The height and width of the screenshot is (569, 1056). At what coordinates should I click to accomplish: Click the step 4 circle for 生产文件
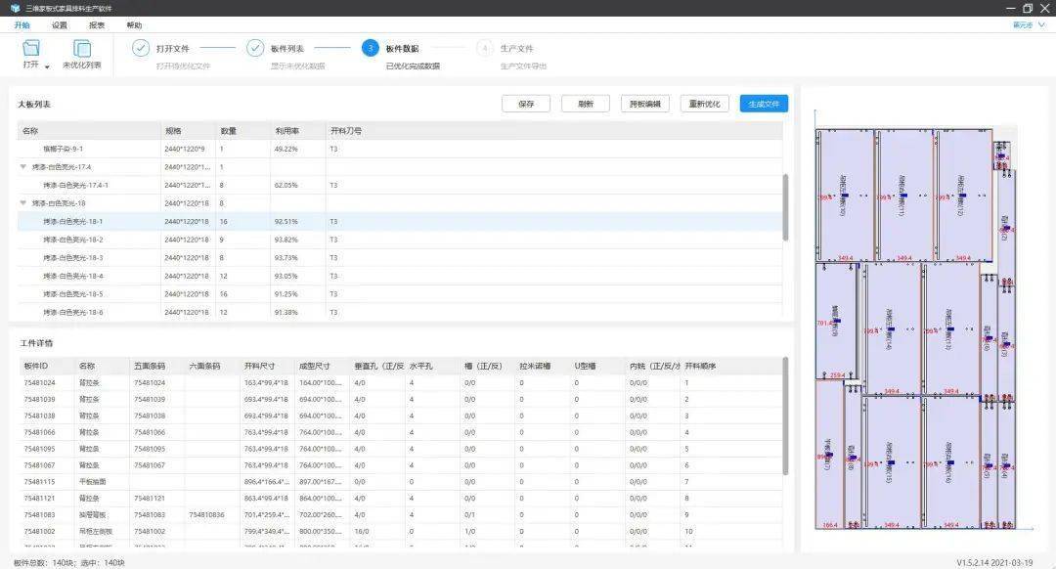pyautogui.click(x=484, y=49)
